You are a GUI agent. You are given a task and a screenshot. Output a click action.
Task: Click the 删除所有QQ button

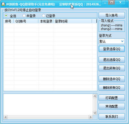point(112,88)
